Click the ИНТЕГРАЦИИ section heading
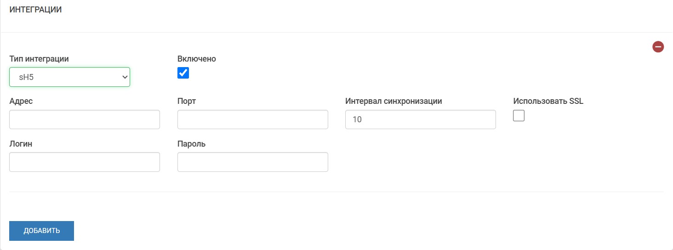The width and height of the screenshot is (673, 250). tap(35, 10)
